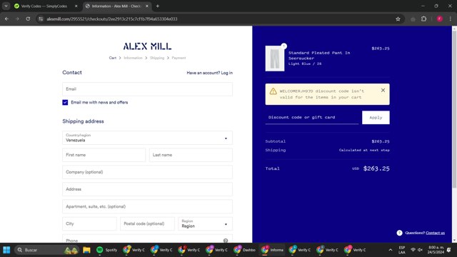Show hidden system tray icons

coord(391,250)
